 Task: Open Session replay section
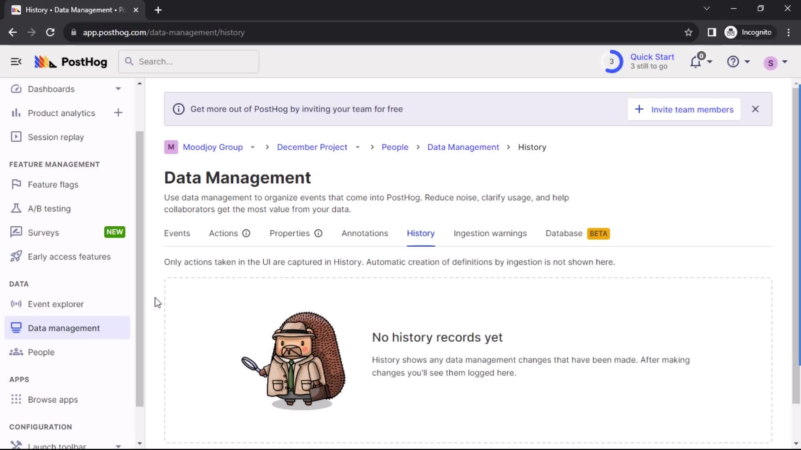point(55,137)
